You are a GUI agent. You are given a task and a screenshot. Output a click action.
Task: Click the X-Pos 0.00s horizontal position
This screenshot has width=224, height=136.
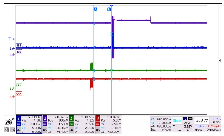tap(216, 121)
